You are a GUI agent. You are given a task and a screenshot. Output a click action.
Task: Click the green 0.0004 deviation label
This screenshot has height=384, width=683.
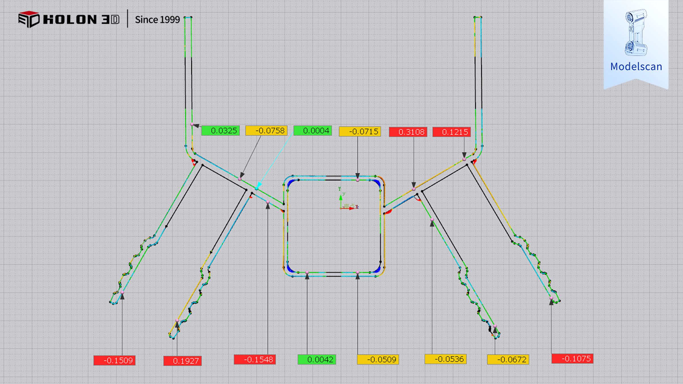tap(313, 131)
